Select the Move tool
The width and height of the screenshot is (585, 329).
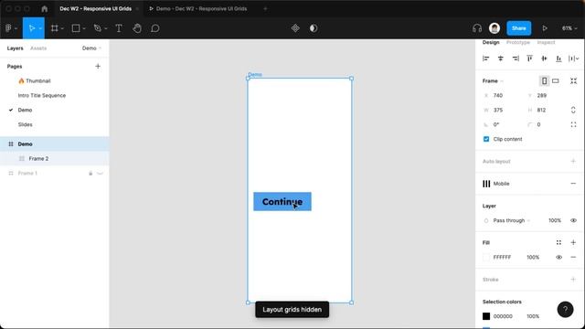tap(31, 28)
